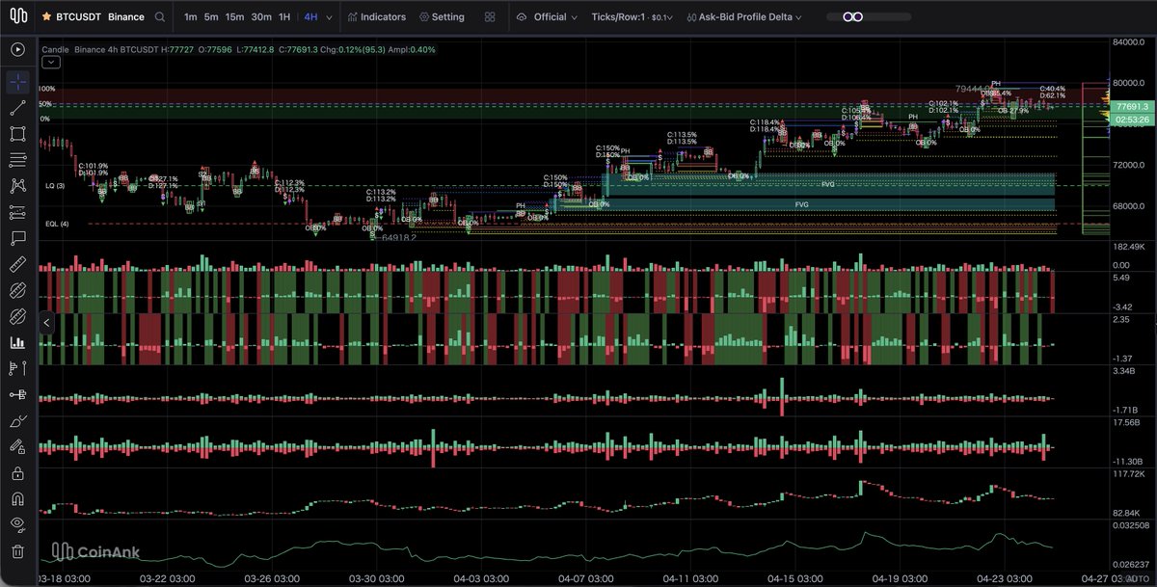Select the comment annotation tool
Screen dimensions: 1157x587
17,238
